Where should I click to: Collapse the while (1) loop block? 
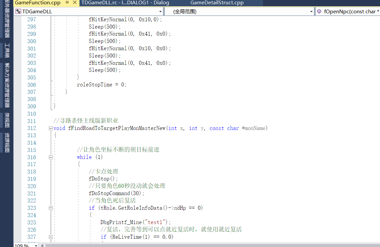[x=51, y=157]
